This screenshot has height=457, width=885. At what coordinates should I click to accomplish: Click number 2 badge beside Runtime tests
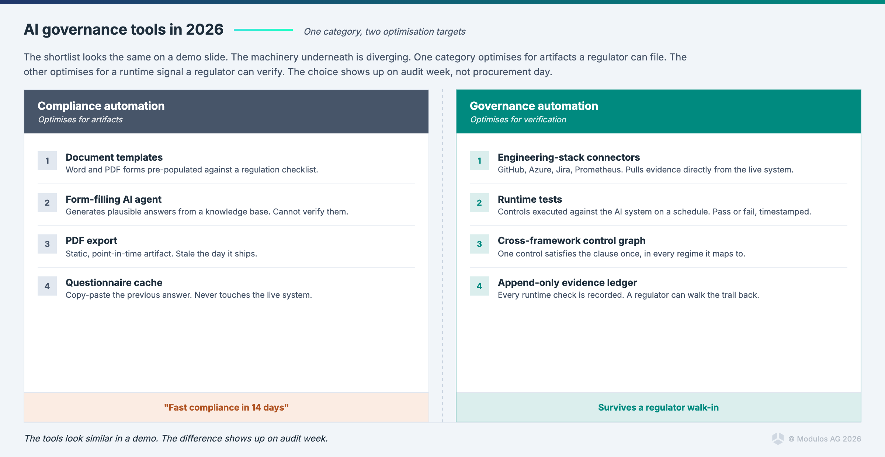pyautogui.click(x=479, y=203)
